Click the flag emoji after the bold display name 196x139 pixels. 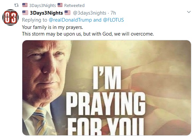click(x=68, y=13)
